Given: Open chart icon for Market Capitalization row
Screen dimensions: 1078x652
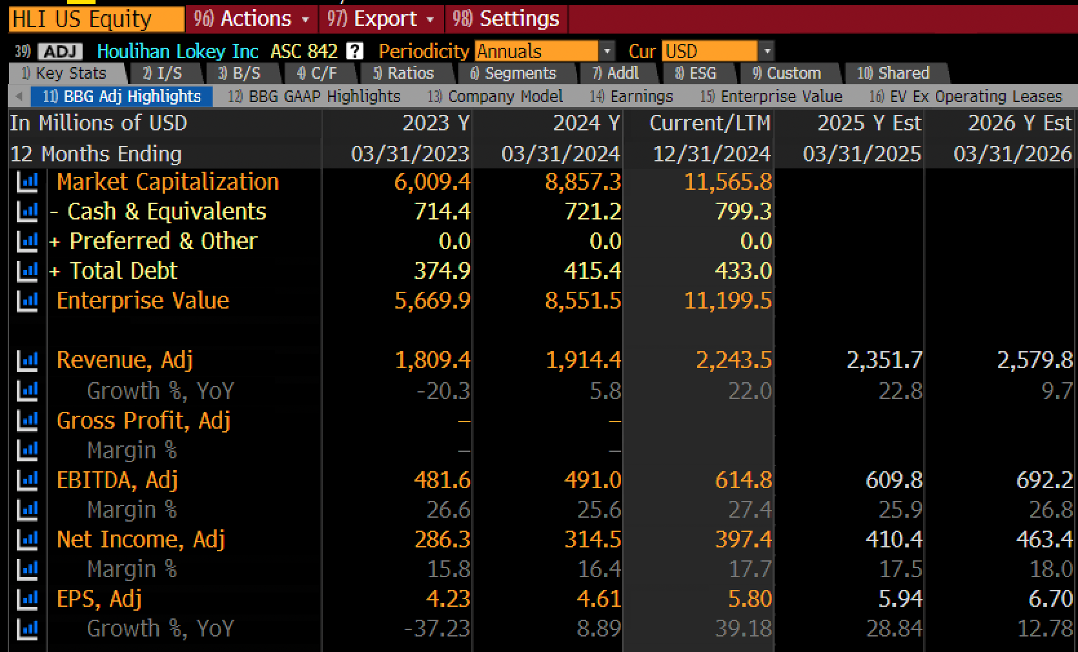Looking at the screenshot, I should click(27, 182).
